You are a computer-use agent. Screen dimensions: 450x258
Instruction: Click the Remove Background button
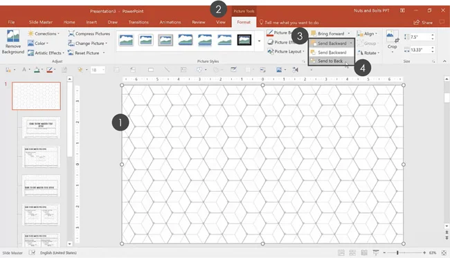pos(12,42)
